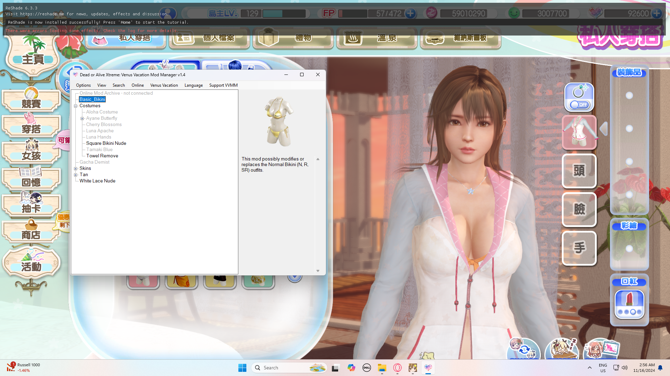The width and height of the screenshot is (670, 376).
Task: Open the Windows Start menu
Action: point(242,368)
